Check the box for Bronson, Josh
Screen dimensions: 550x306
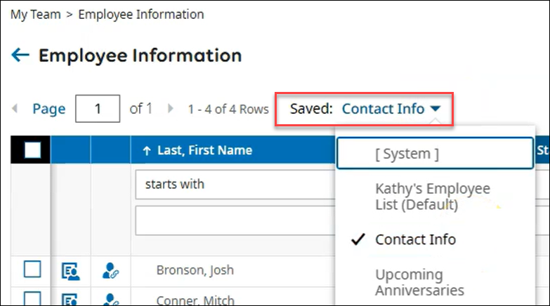click(x=32, y=270)
